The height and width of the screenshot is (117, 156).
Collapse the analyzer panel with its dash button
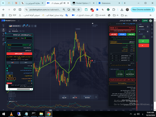coord(110,24)
